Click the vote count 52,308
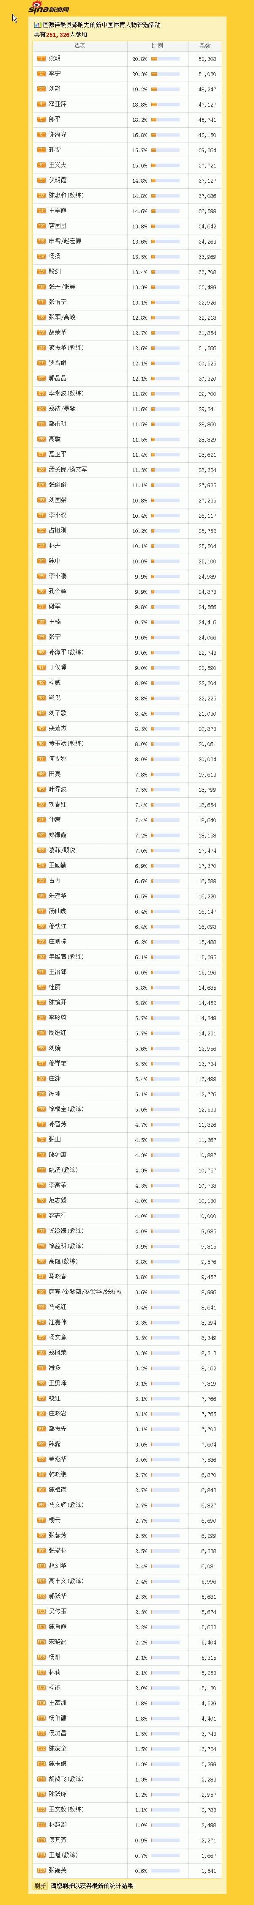The width and height of the screenshot is (254, 1905). [x=208, y=59]
